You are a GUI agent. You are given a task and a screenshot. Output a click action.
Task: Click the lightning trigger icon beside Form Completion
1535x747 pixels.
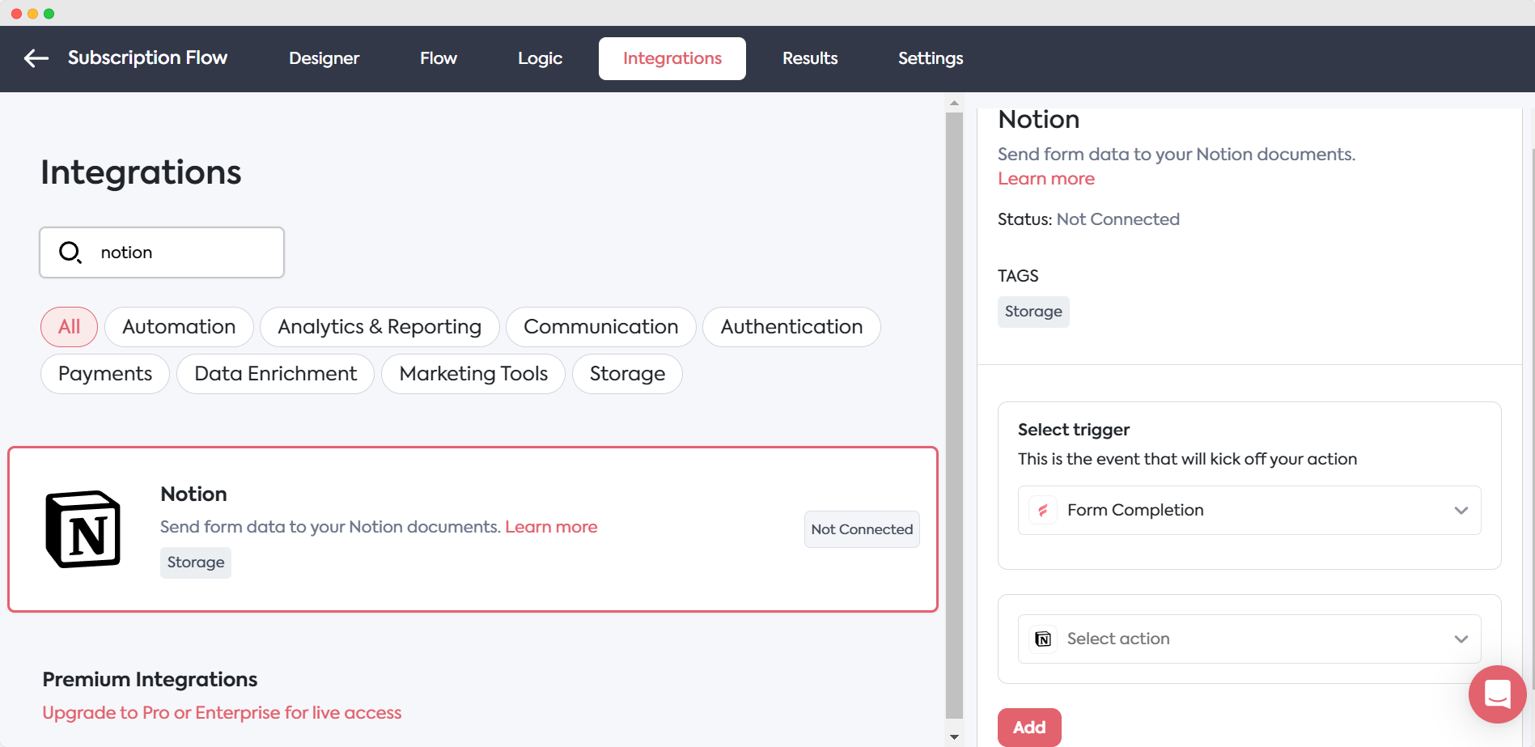[x=1043, y=510]
